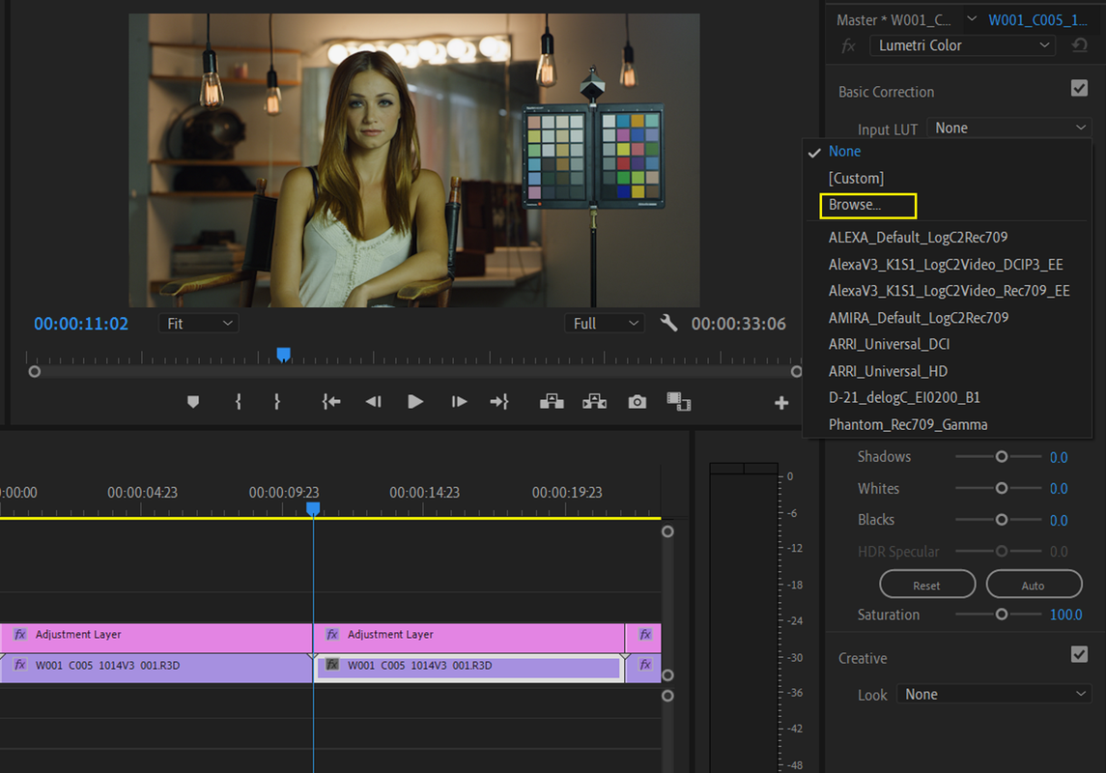The width and height of the screenshot is (1106, 773).
Task: Add a marker in the program monitor
Action: [192, 402]
